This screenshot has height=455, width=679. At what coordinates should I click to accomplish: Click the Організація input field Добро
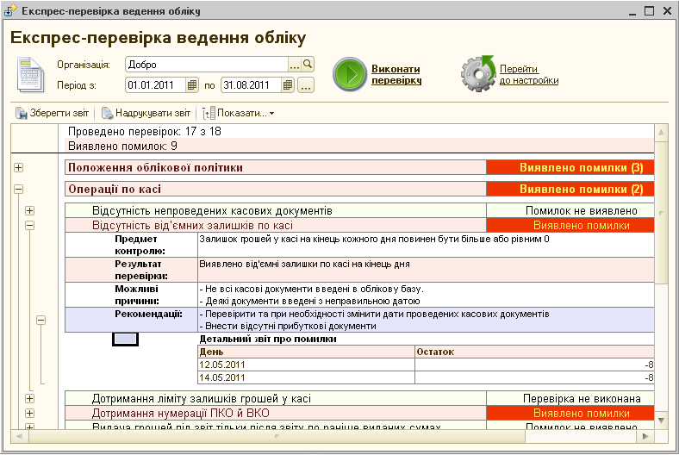tap(207, 65)
